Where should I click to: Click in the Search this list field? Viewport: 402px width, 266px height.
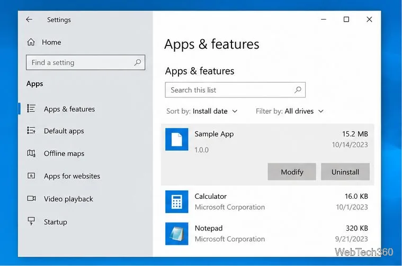coord(235,90)
